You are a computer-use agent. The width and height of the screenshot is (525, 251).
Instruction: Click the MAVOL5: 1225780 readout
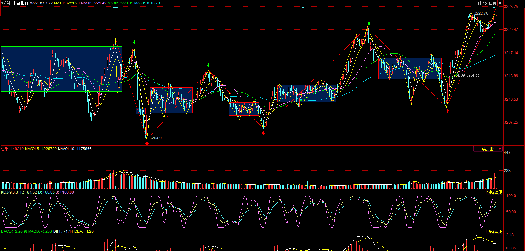point(41,149)
